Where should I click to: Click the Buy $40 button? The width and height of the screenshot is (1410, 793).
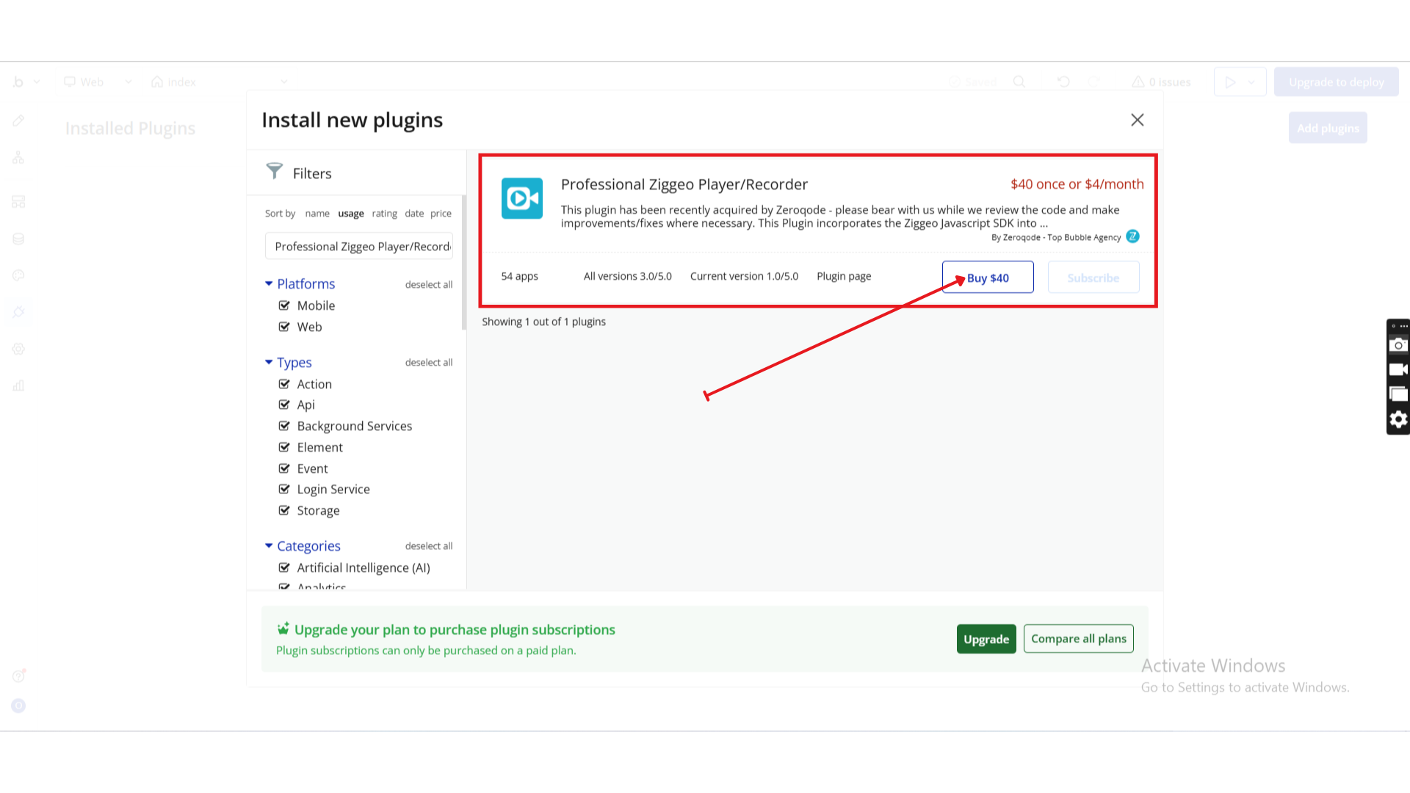tap(987, 278)
